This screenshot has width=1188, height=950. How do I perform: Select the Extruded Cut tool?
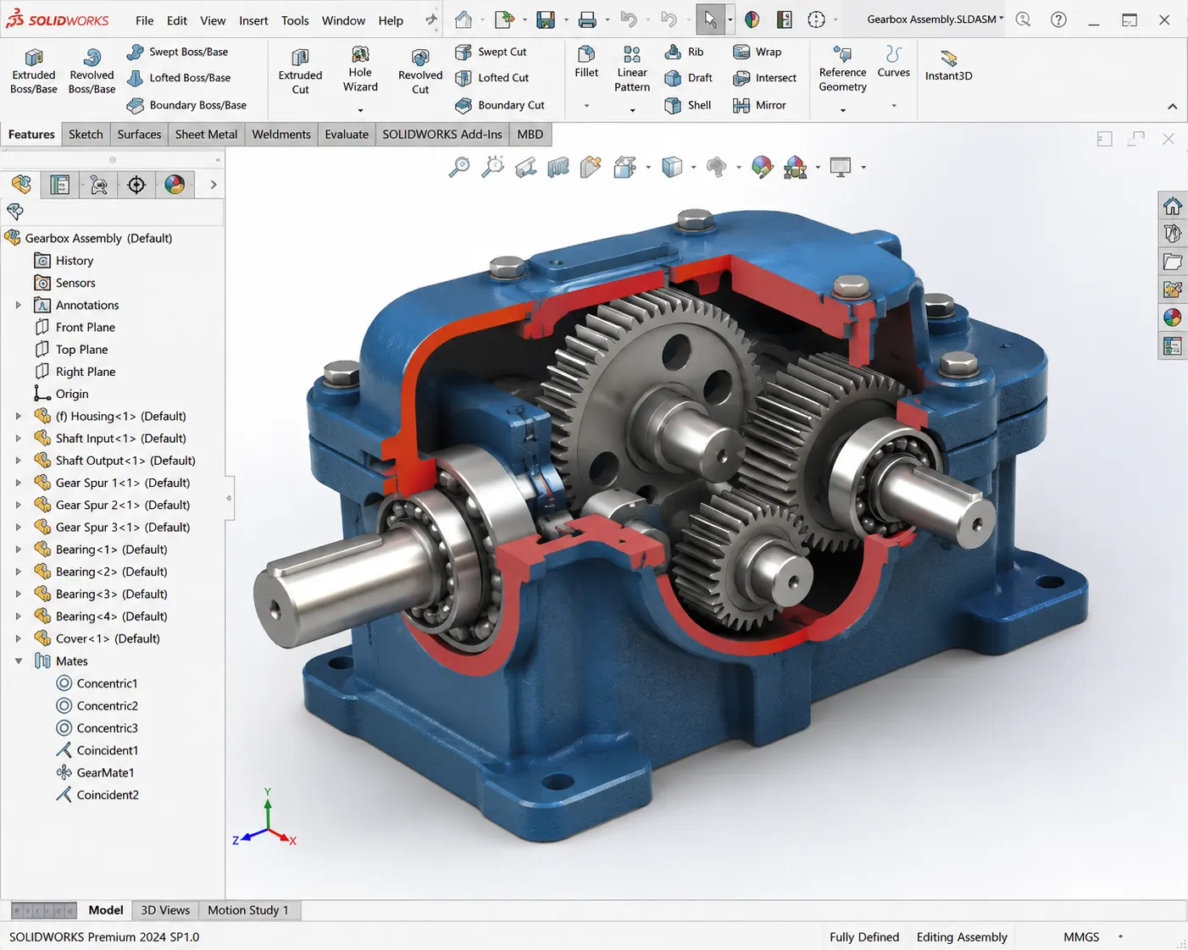[x=300, y=71]
